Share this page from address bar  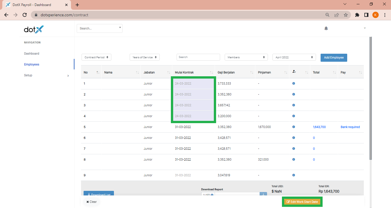[x=337, y=15]
